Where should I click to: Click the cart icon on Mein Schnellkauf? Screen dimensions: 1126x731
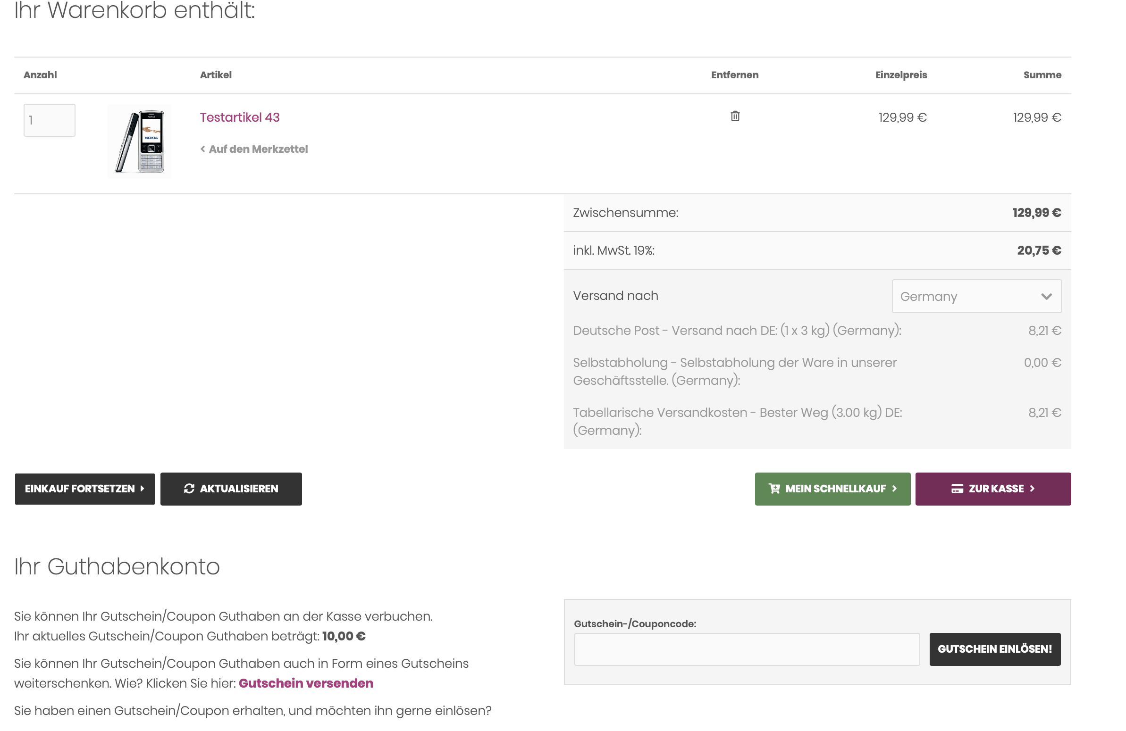(x=774, y=489)
